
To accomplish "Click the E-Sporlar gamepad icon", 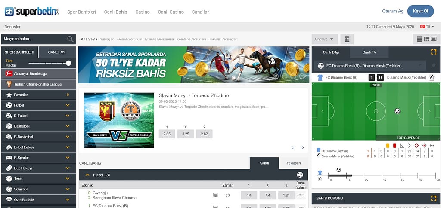I will [x=9, y=158].
